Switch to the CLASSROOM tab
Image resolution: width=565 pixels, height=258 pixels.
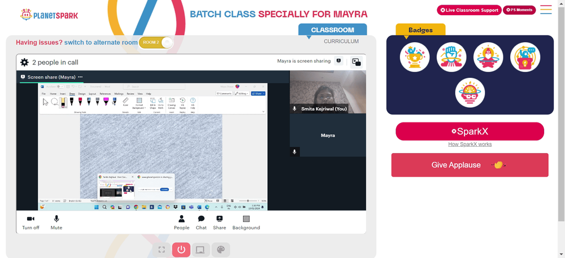click(333, 30)
